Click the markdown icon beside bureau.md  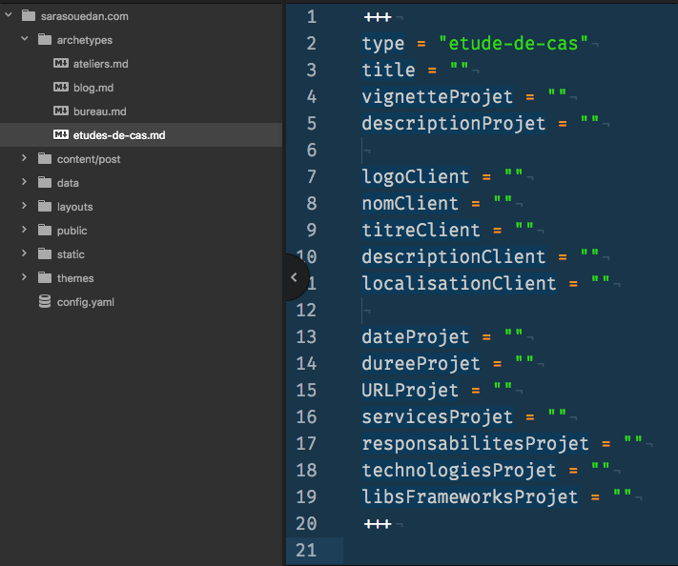[61, 111]
